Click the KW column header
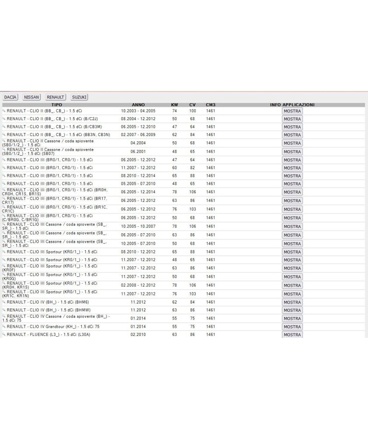Screen dimensions: 368x429 pos(175,105)
